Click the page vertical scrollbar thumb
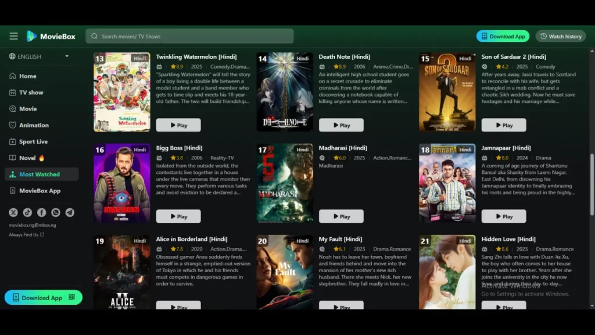This screenshot has height=335, width=595. click(x=592, y=184)
